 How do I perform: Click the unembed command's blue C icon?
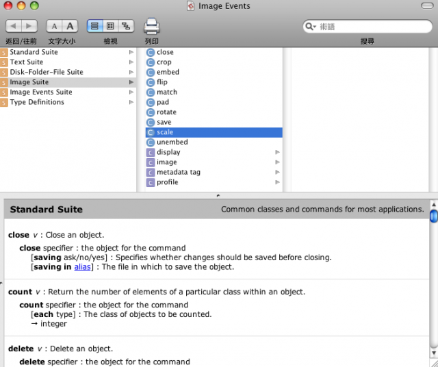coord(151,142)
